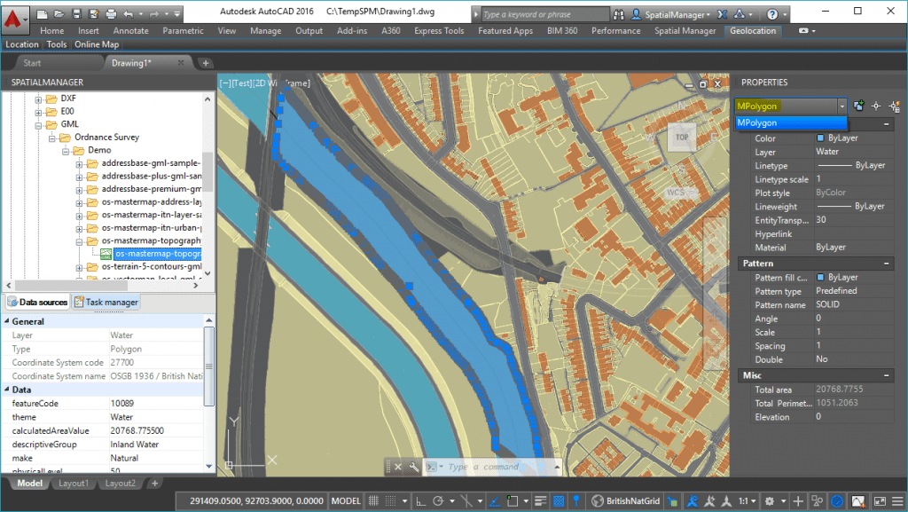Toggle the MODEL space status button
This screenshot has height=512, width=908.
click(346, 501)
